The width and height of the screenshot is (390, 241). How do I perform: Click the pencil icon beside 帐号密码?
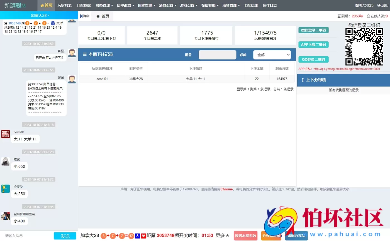[x=357, y=5]
